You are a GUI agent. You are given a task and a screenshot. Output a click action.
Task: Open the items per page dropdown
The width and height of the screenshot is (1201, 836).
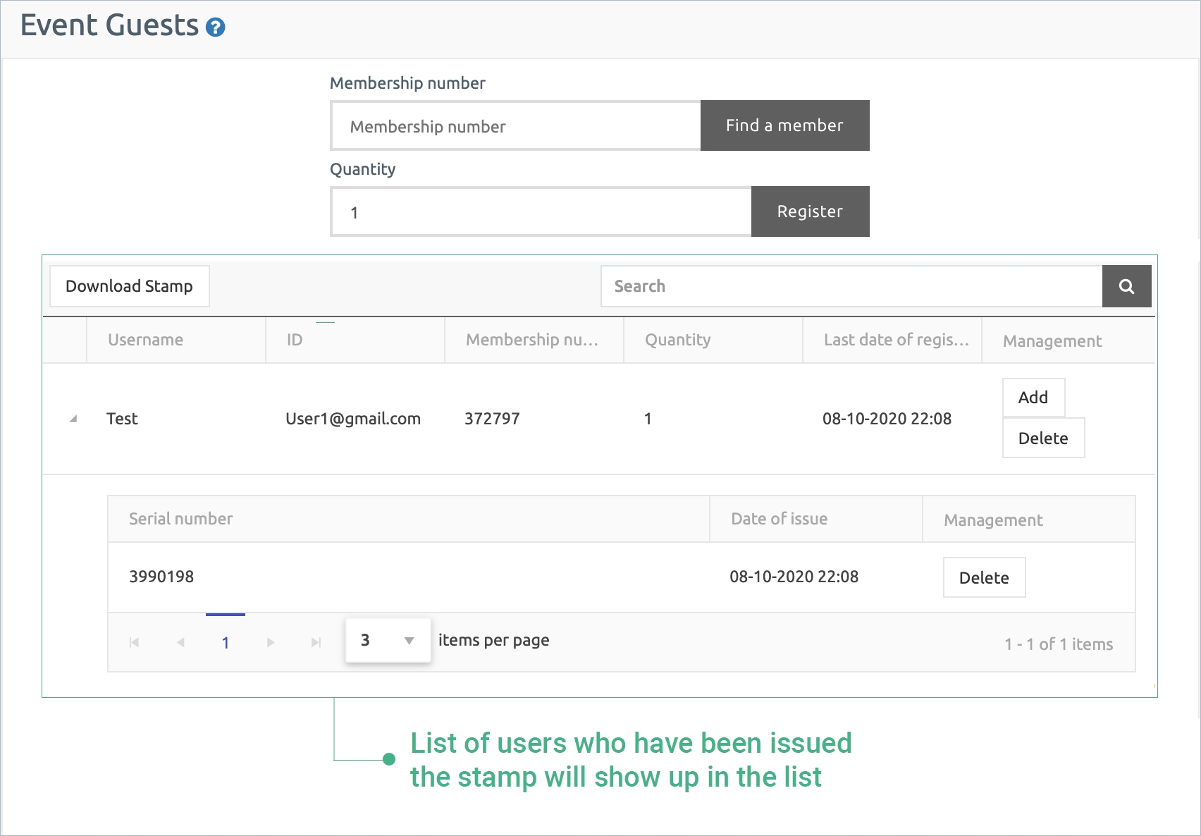point(388,640)
